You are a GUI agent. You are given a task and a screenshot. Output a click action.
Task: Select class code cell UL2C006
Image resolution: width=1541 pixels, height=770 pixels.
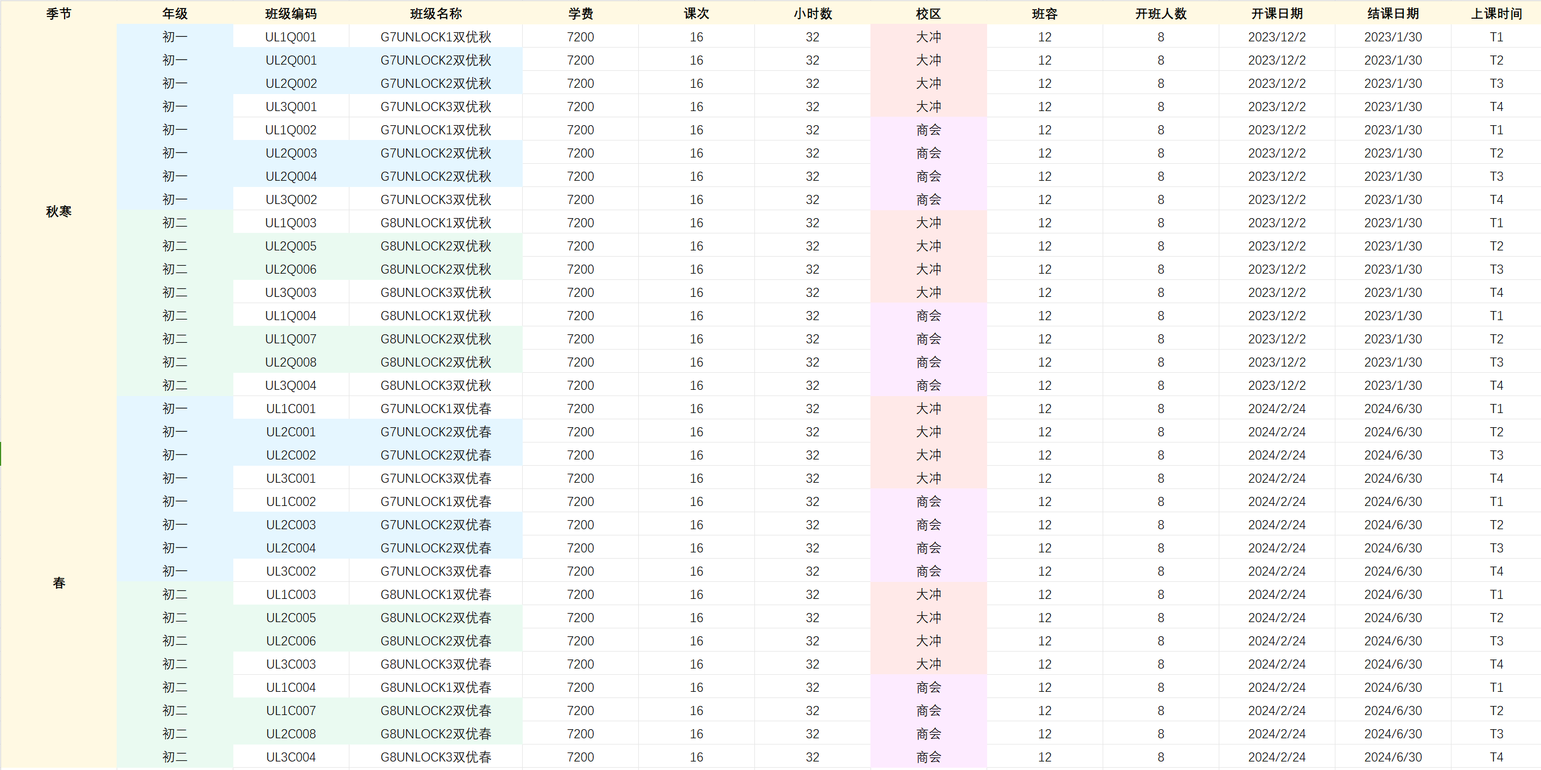coord(291,641)
